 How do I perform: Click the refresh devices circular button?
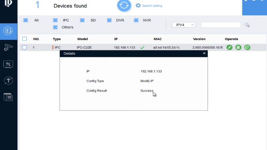(x=124, y=5)
